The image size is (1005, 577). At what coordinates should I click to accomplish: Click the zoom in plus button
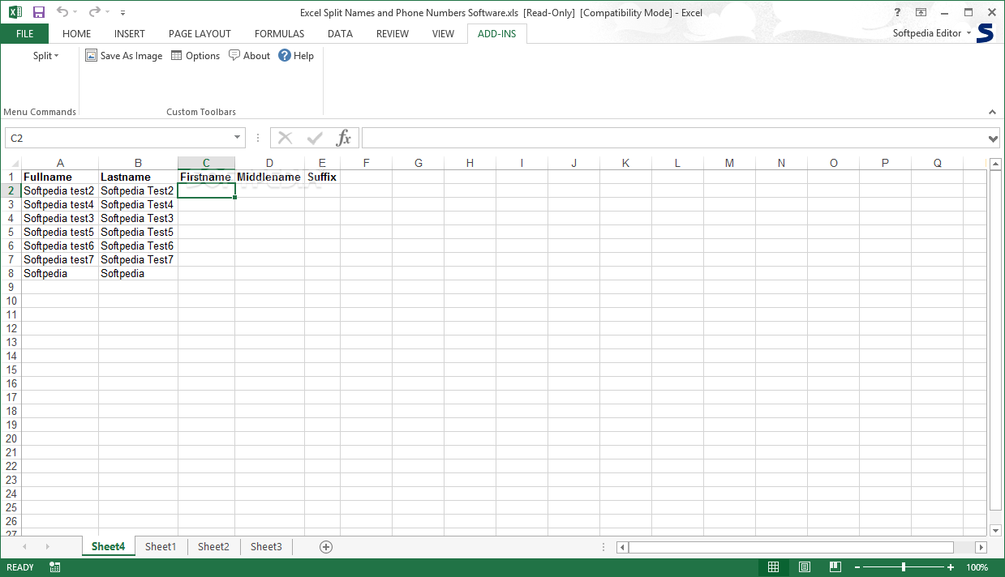[x=951, y=567]
